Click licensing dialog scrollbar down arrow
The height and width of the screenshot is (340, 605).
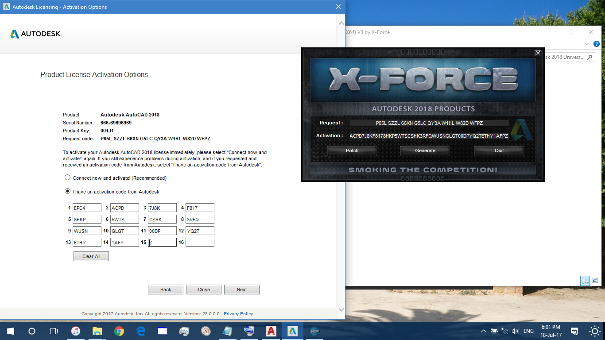point(341,309)
